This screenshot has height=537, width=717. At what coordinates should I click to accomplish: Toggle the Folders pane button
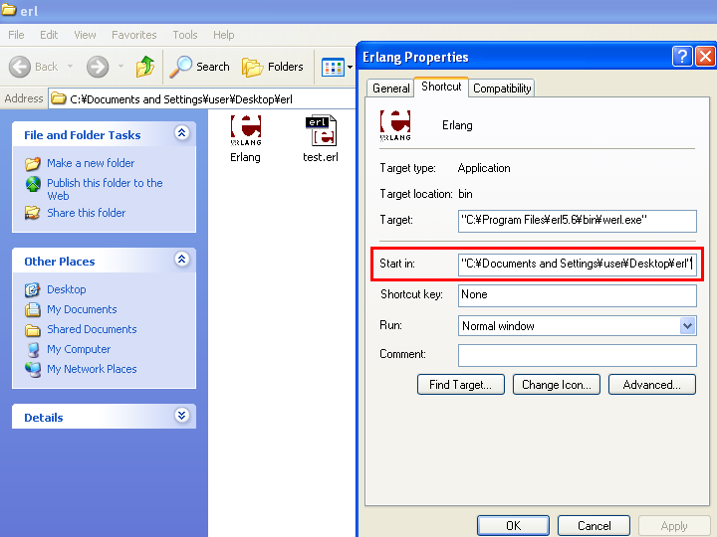click(x=273, y=67)
